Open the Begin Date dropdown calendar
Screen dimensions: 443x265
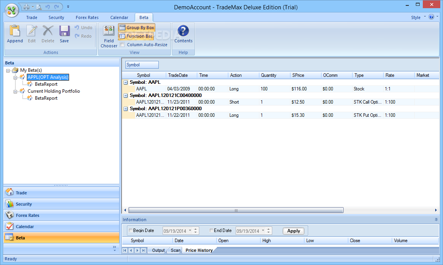pyautogui.click(x=190, y=230)
